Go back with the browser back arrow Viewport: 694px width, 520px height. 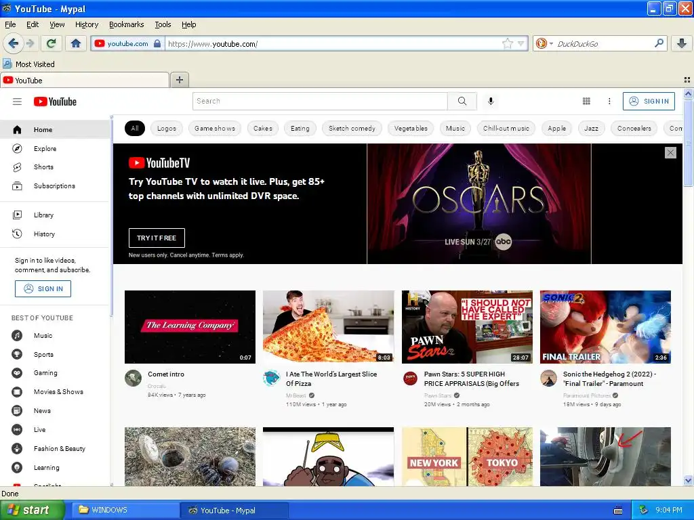coord(13,43)
